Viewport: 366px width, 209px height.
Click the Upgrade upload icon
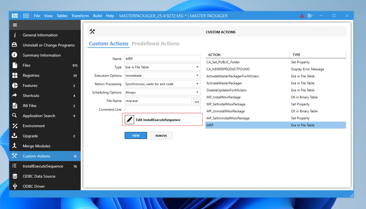[15, 136]
